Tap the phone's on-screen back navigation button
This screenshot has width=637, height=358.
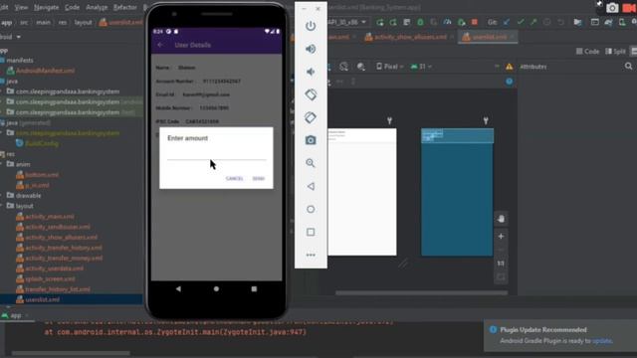click(178, 289)
